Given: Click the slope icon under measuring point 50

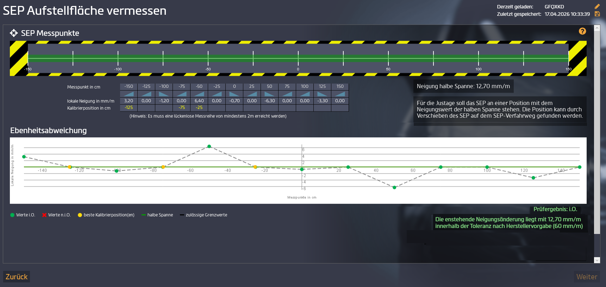Looking at the screenshot, I should pyautogui.click(x=270, y=94).
